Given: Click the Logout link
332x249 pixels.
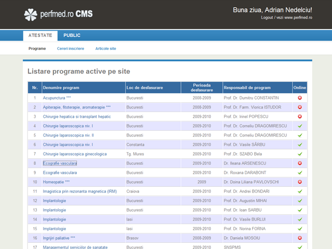Looking at the screenshot, I should click(x=267, y=18).
